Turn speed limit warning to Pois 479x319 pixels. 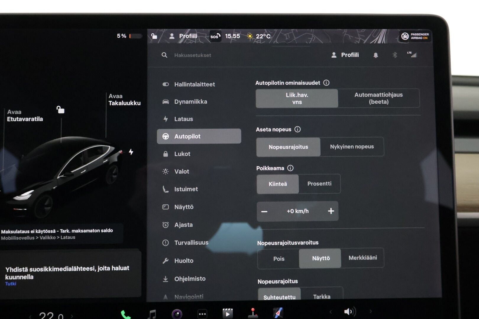(x=279, y=259)
